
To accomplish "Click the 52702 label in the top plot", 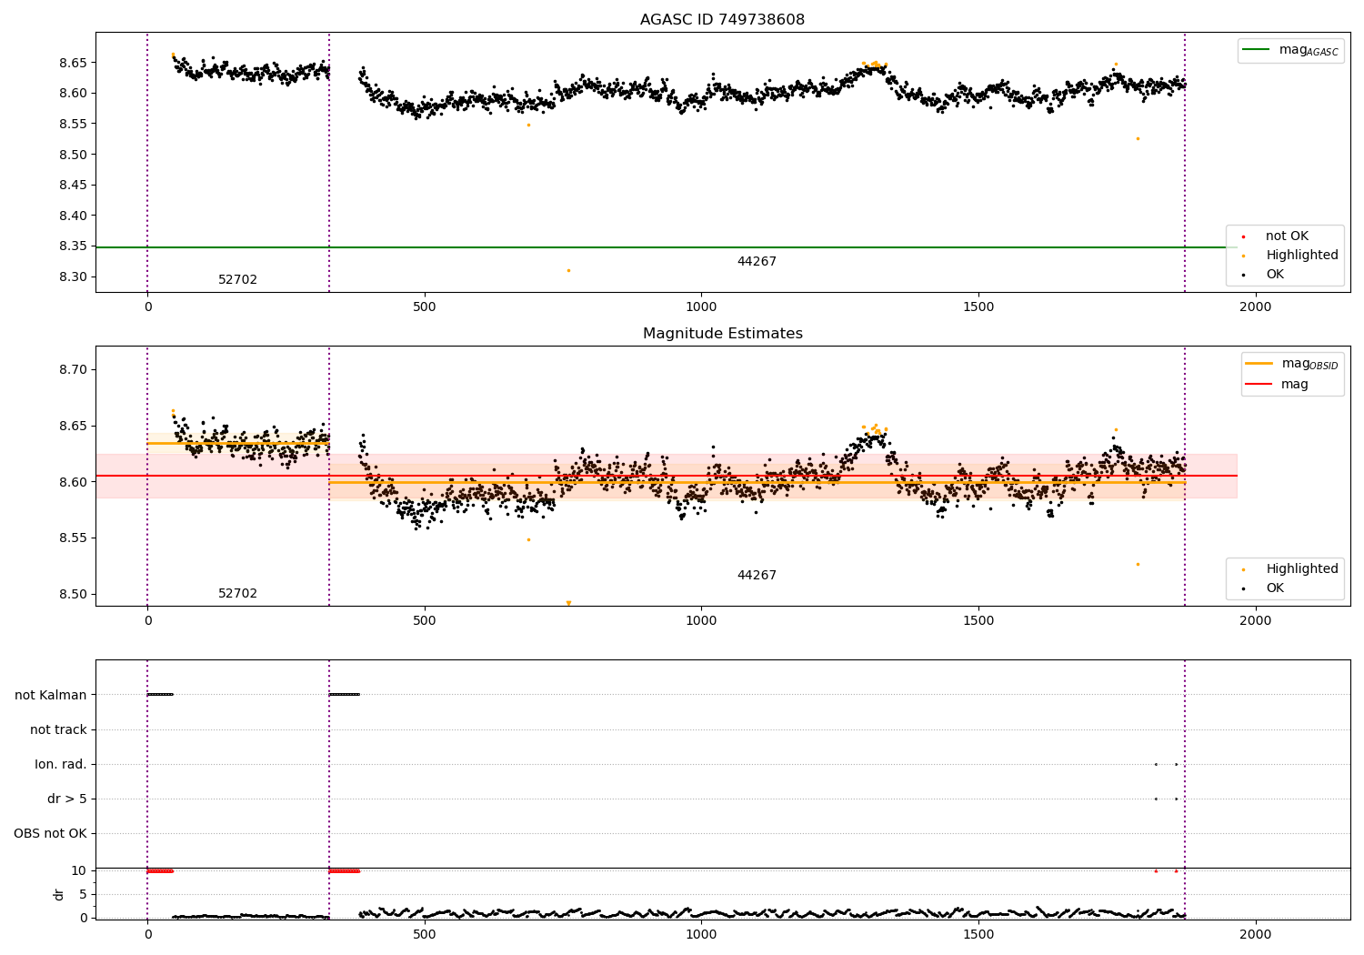I will click(237, 280).
